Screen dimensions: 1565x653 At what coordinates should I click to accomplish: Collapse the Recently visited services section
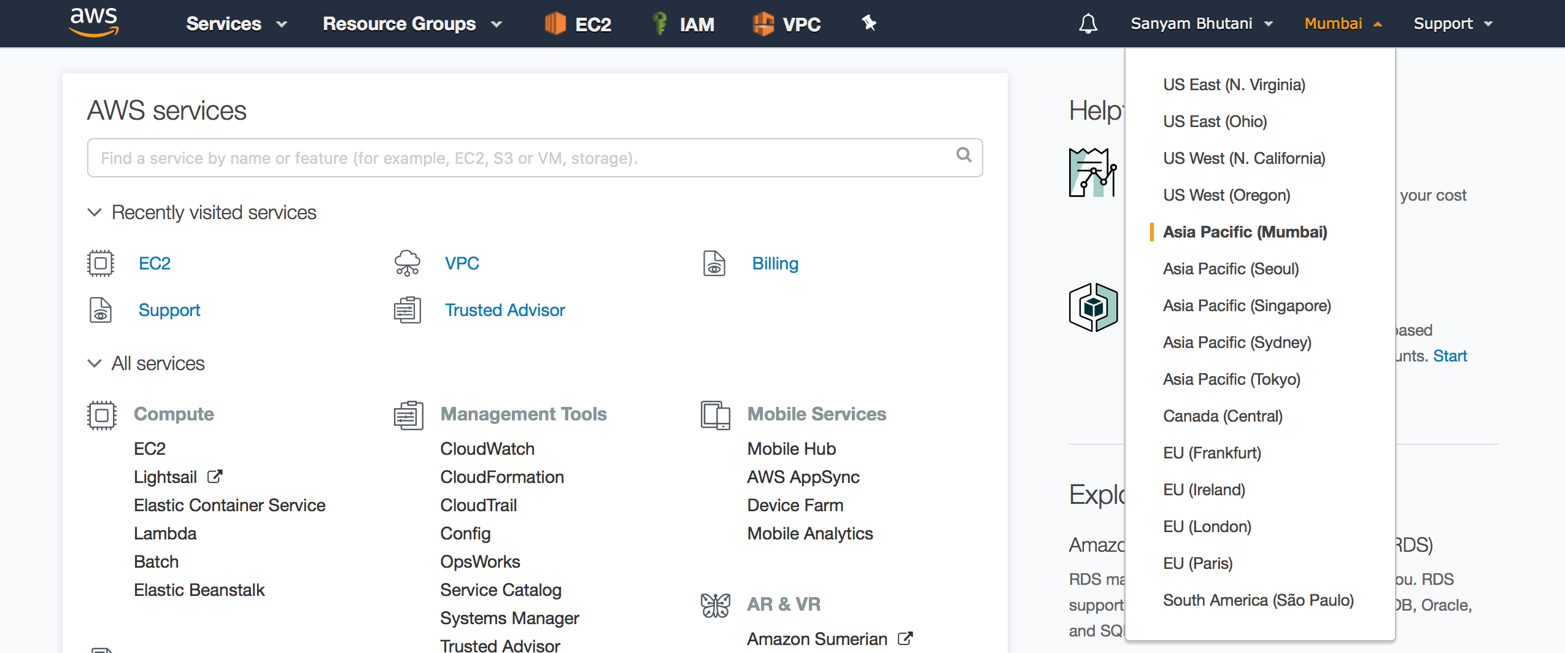95,212
